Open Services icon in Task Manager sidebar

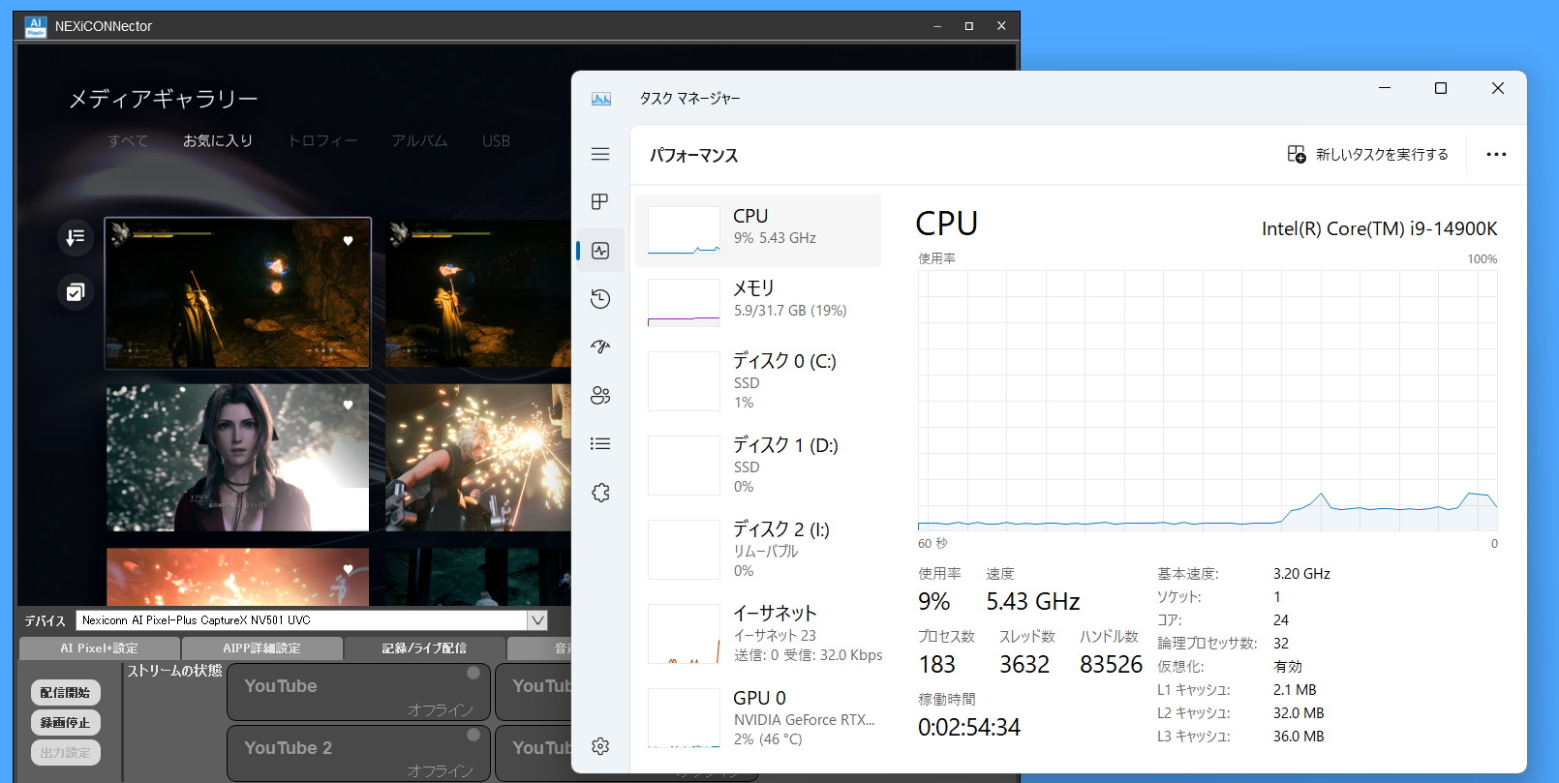(x=600, y=493)
